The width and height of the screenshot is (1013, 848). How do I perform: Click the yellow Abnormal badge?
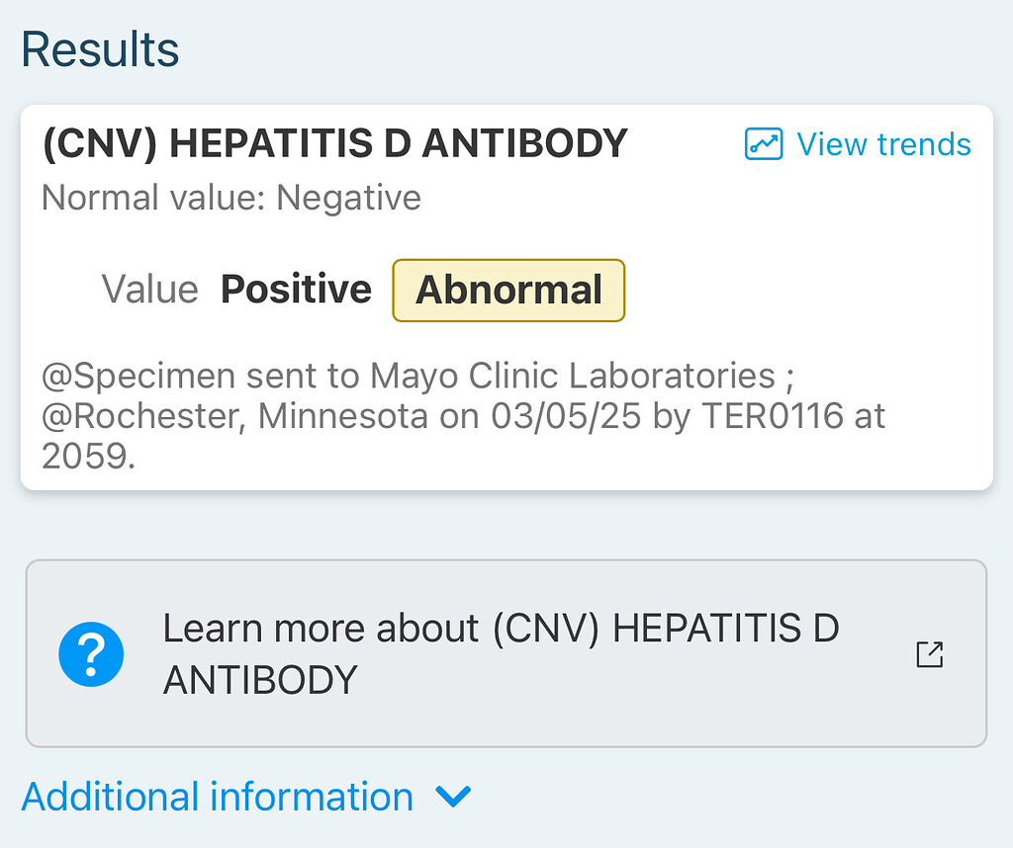point(508,290)
